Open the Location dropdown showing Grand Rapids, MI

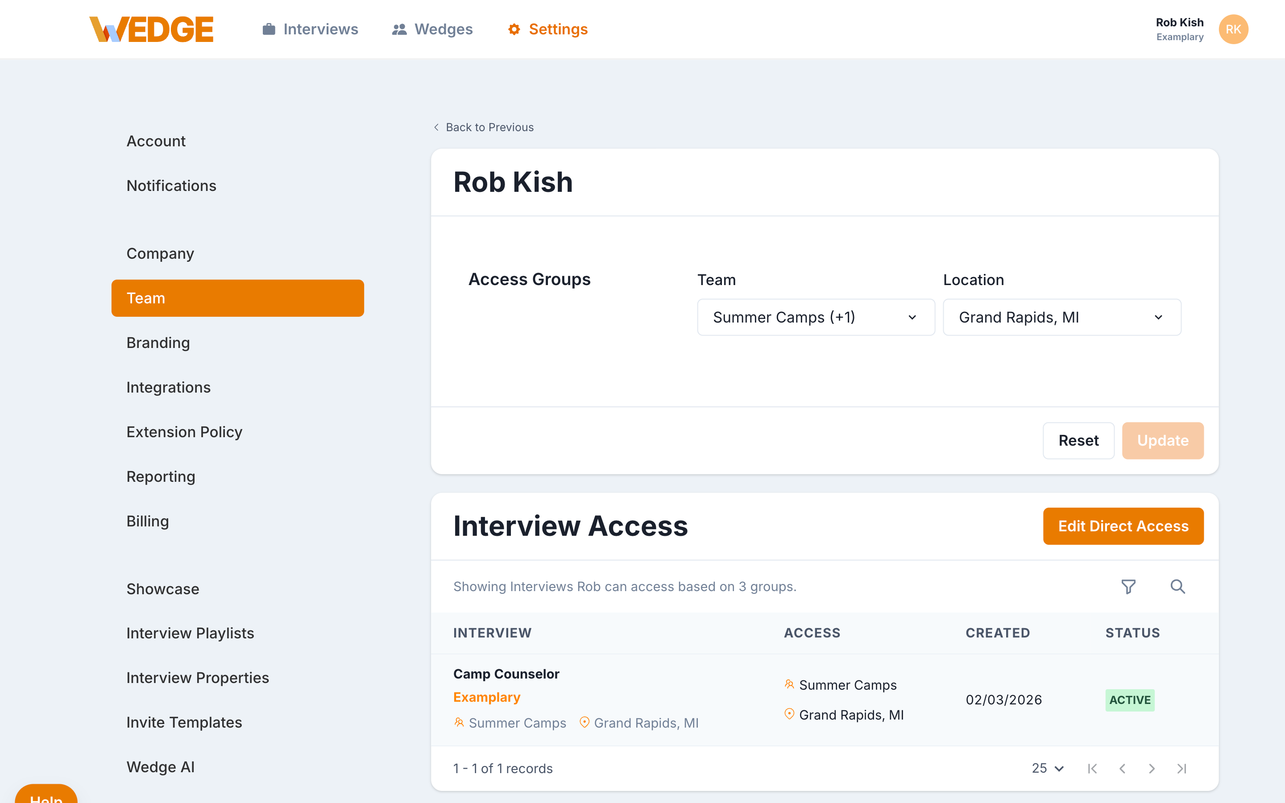tap(1061, 317)
